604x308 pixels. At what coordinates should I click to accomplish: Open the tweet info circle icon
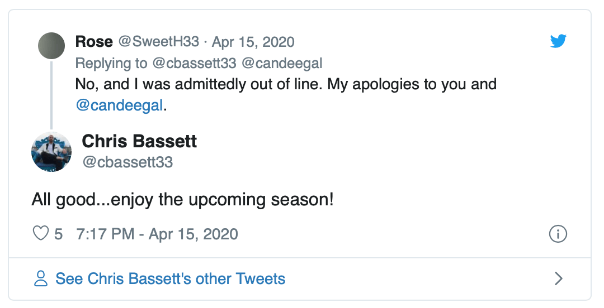(558, 234)
